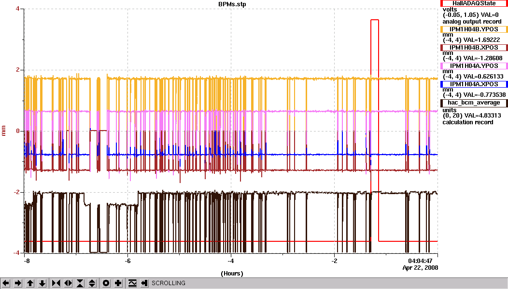Select the IPM1H04B.YPOS orange legend label
This screenshot has width=508, height=289.
coord(474,29)
